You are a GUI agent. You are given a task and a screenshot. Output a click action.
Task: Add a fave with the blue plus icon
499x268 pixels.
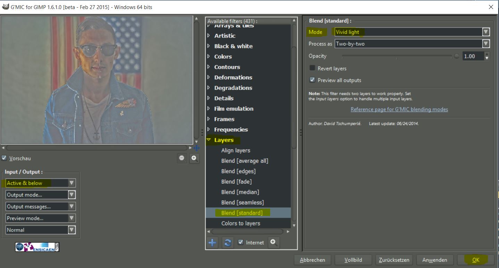tap(212, 243)
